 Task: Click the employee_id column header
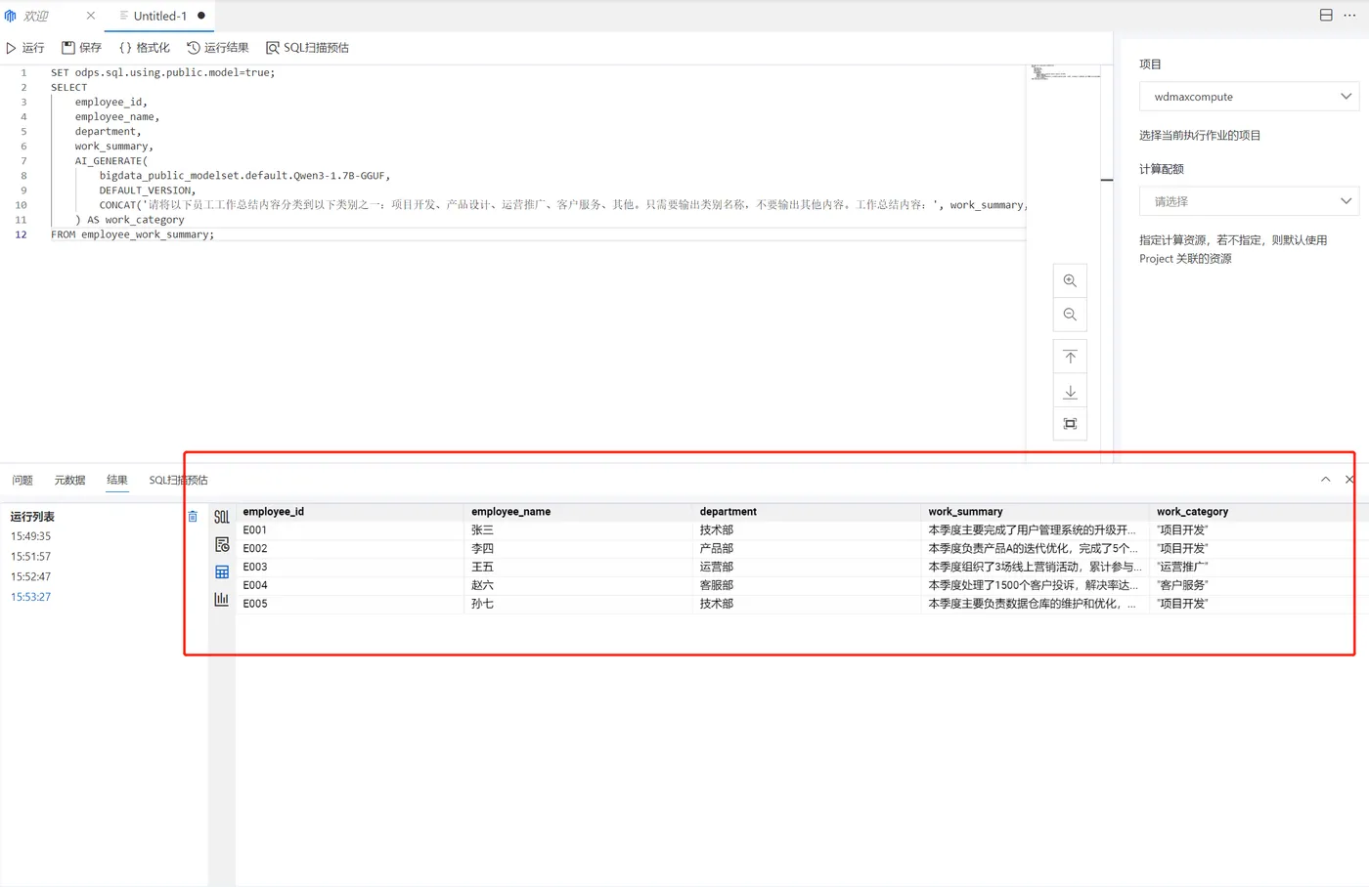click(350, 511)
